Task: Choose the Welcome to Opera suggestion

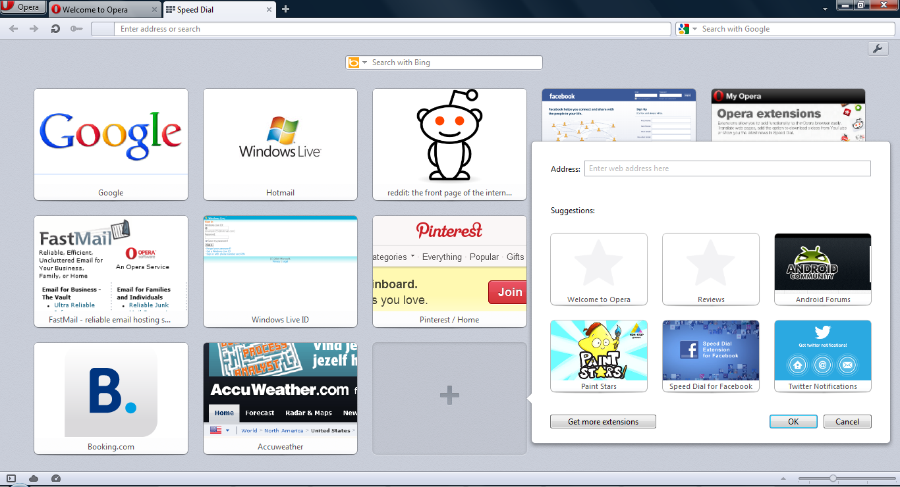Action: pos(599,269)
